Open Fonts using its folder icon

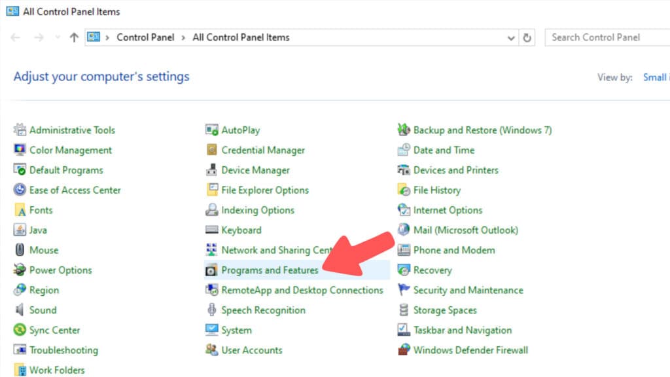click(x=20, y=210)
